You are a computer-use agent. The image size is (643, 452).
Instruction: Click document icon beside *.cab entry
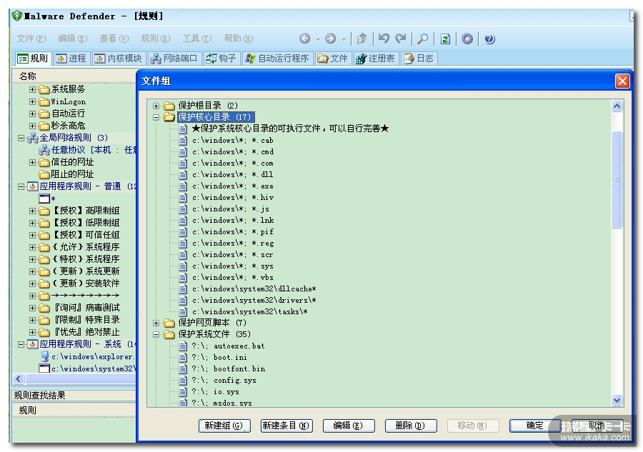[184, 141]
